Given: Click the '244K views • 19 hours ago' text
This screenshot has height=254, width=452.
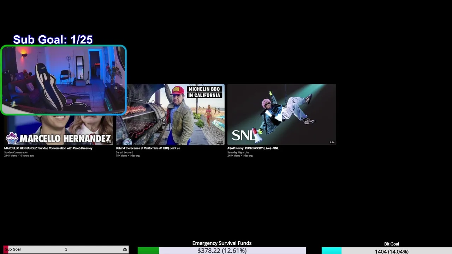Looking at the screenshot, I should tap(19, 156).
